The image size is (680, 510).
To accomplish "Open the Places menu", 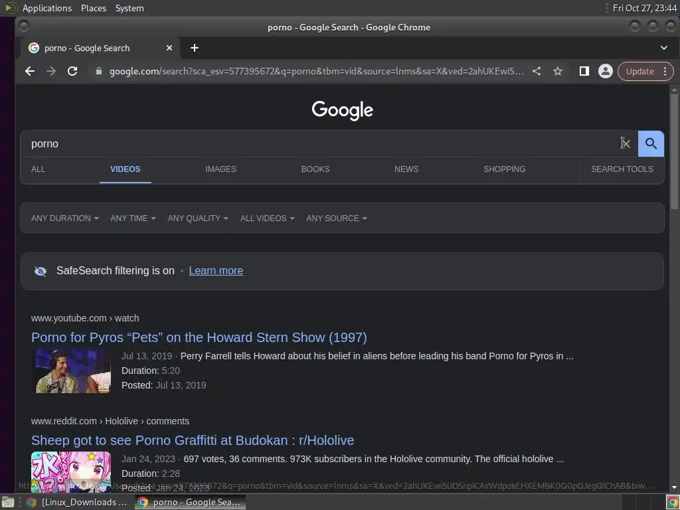I will click(94, 8).
